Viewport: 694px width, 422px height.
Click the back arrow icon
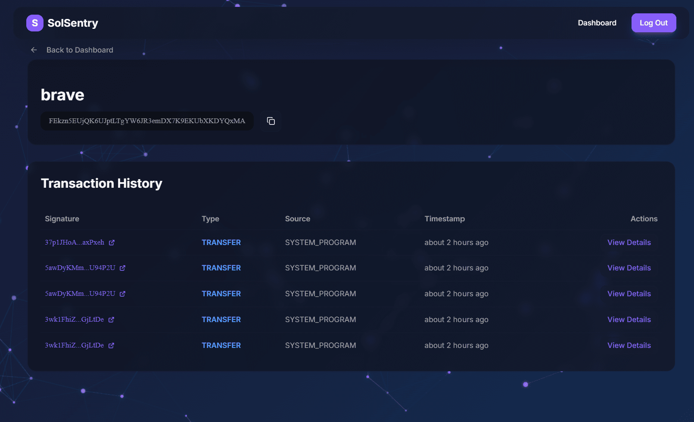coord(34,50)
